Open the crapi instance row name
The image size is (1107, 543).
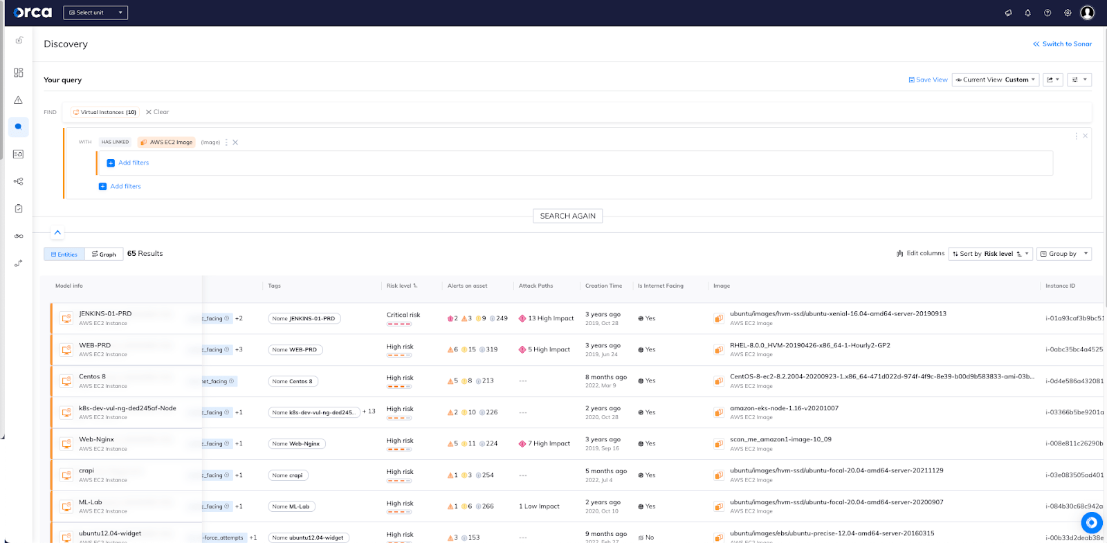(86, 470)
